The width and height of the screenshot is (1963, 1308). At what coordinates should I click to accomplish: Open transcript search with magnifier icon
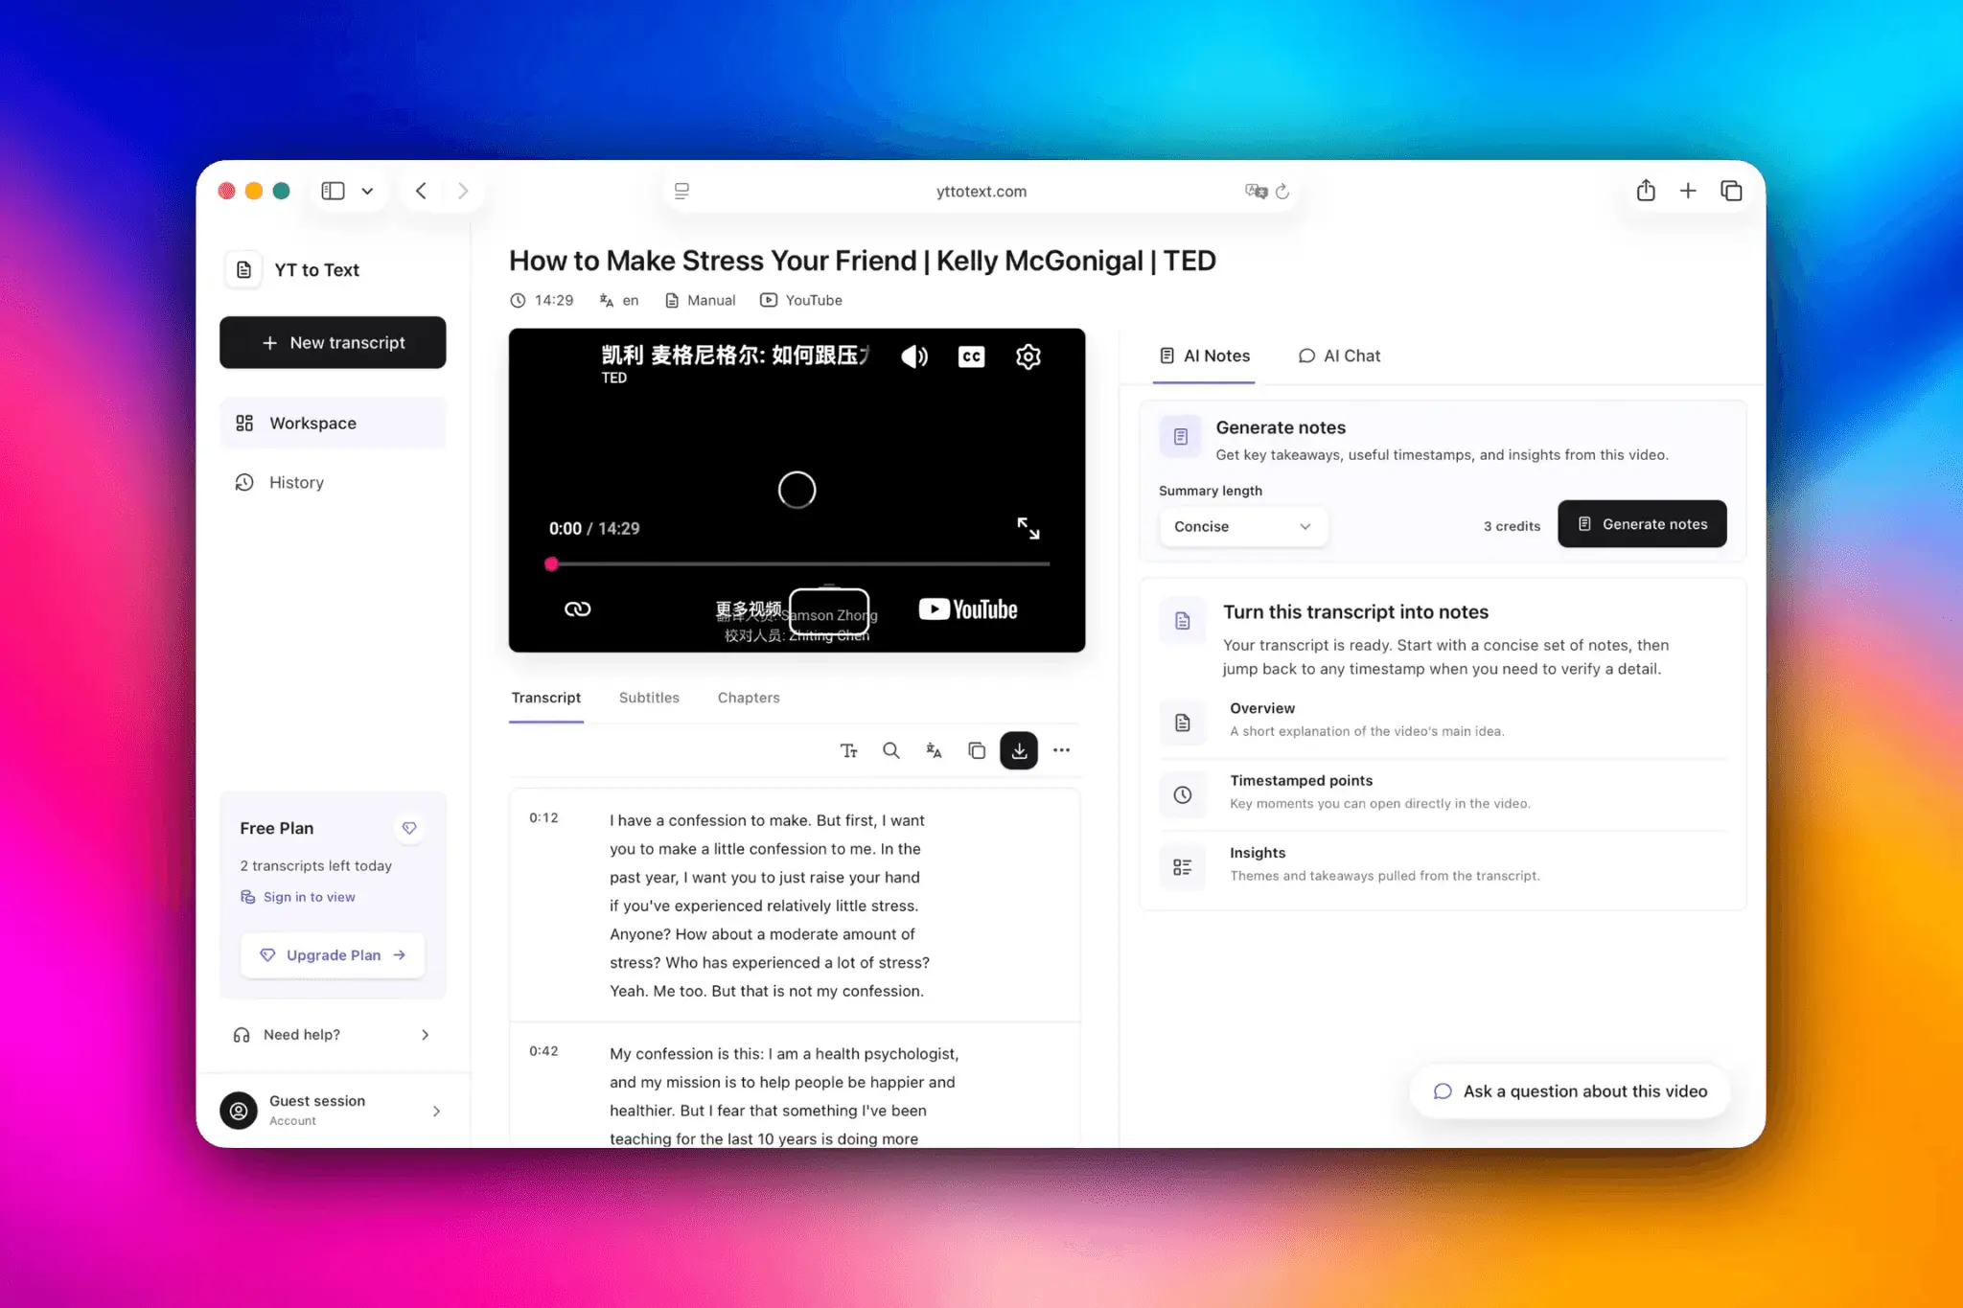tap(891, 750)
